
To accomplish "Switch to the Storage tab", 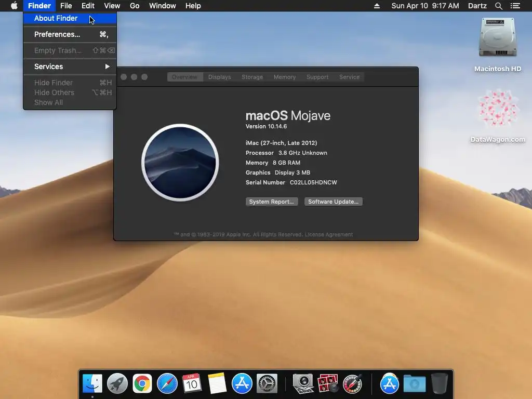I will point(252,77).
